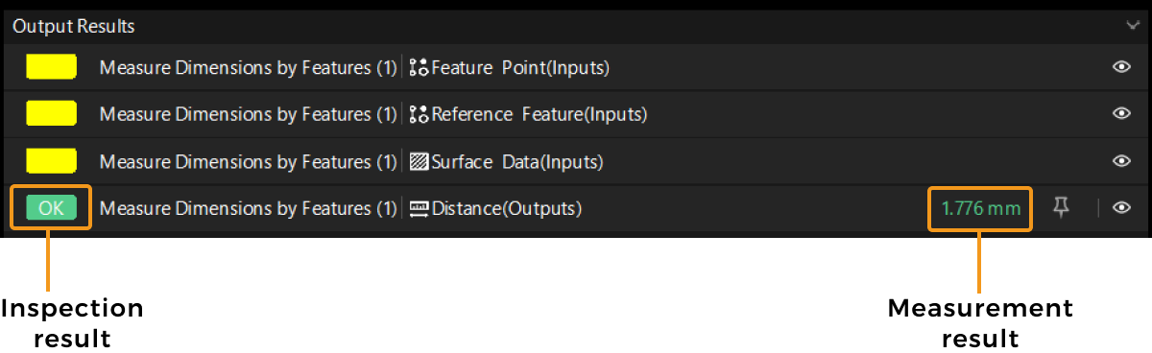Pin the Distance output result

pyautogui.click(x=1061, y=208)
